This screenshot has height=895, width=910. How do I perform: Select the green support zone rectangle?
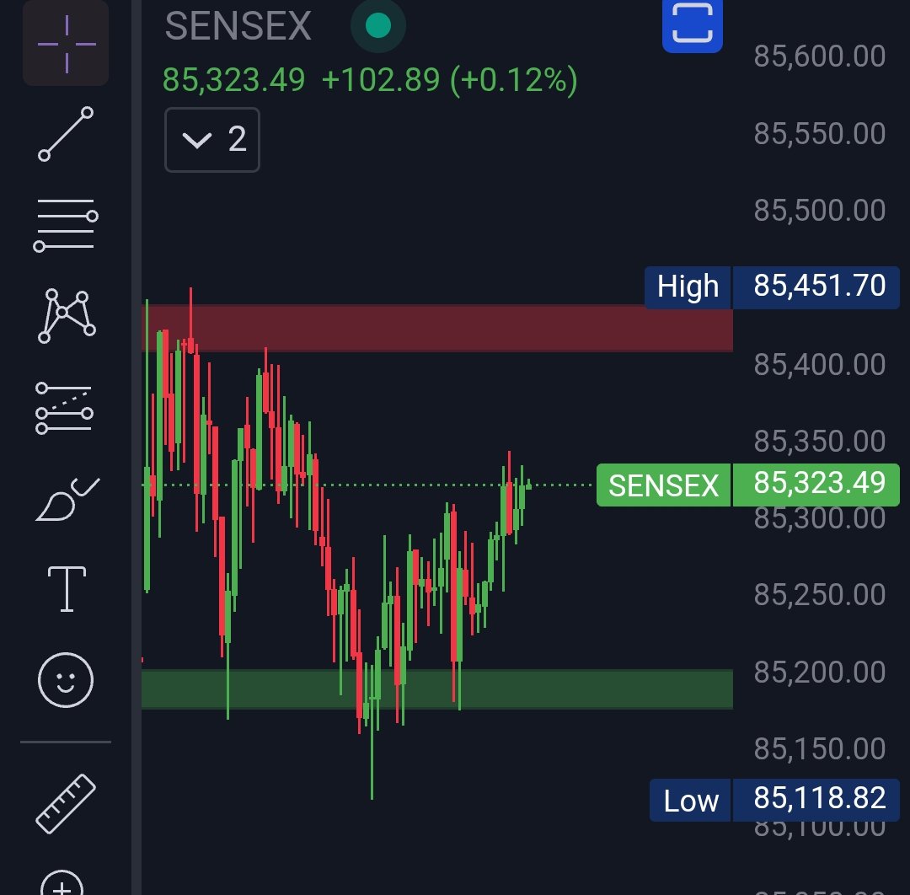[437, 689]
